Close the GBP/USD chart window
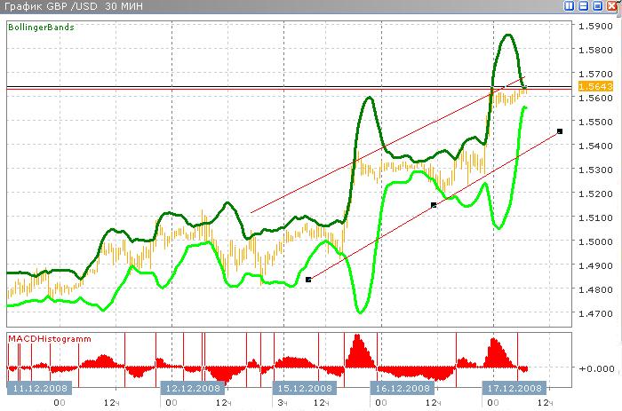This screenshot has width=622, height=411. point(612,6)
